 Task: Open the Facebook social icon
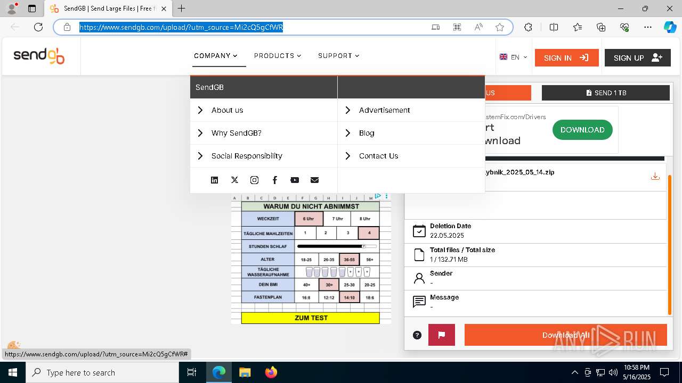(275, 180)
